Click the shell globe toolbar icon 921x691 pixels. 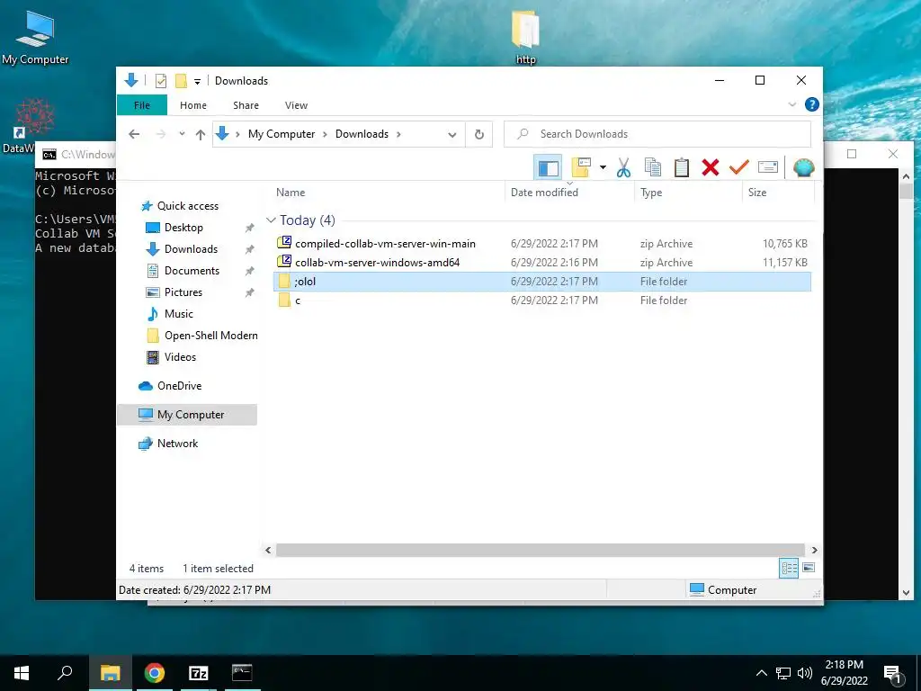tap(803, 168)
